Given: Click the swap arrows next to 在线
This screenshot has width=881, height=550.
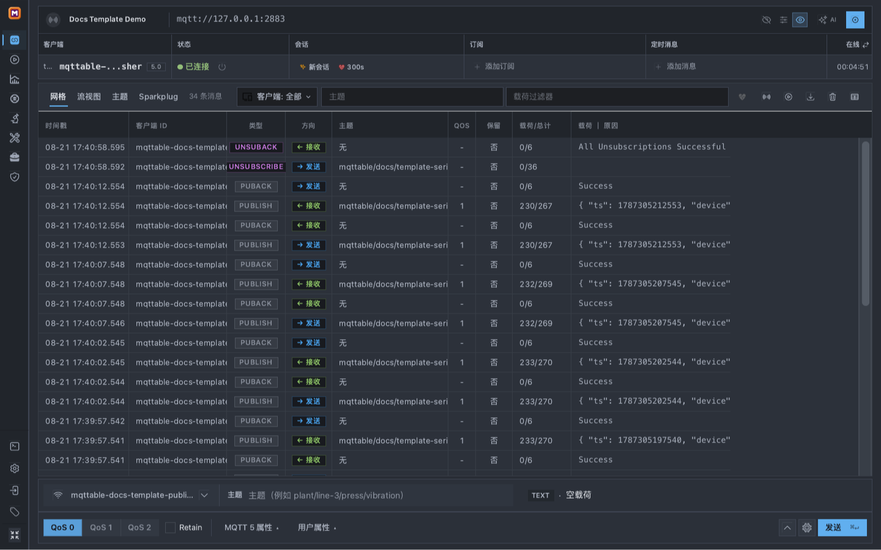Looking at the screenshot, I should (866, 45).
